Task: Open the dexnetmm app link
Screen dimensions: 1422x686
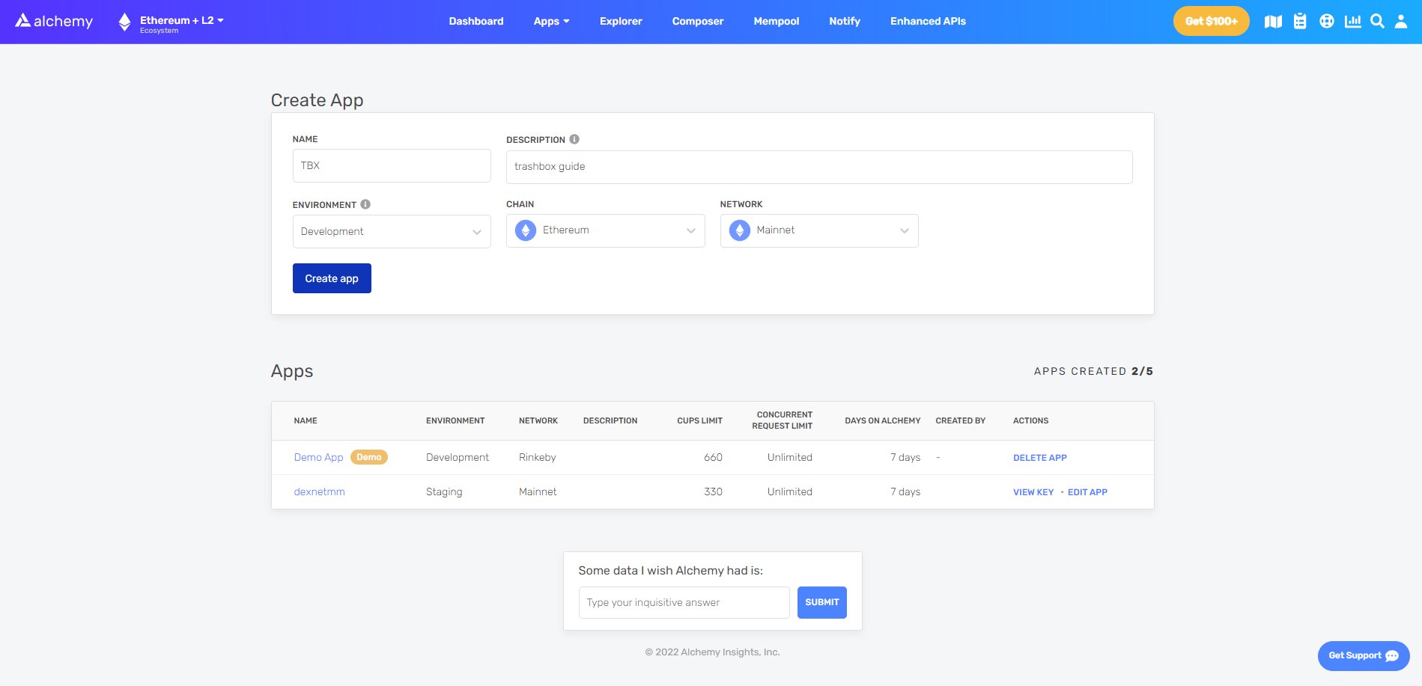Action: tap(319, 491)
